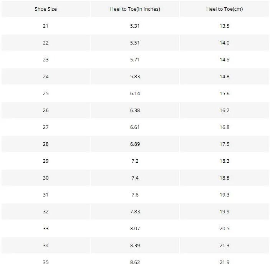Click the 14.0 cm cell
Screen dimensions: 270x269
point(224,43)
